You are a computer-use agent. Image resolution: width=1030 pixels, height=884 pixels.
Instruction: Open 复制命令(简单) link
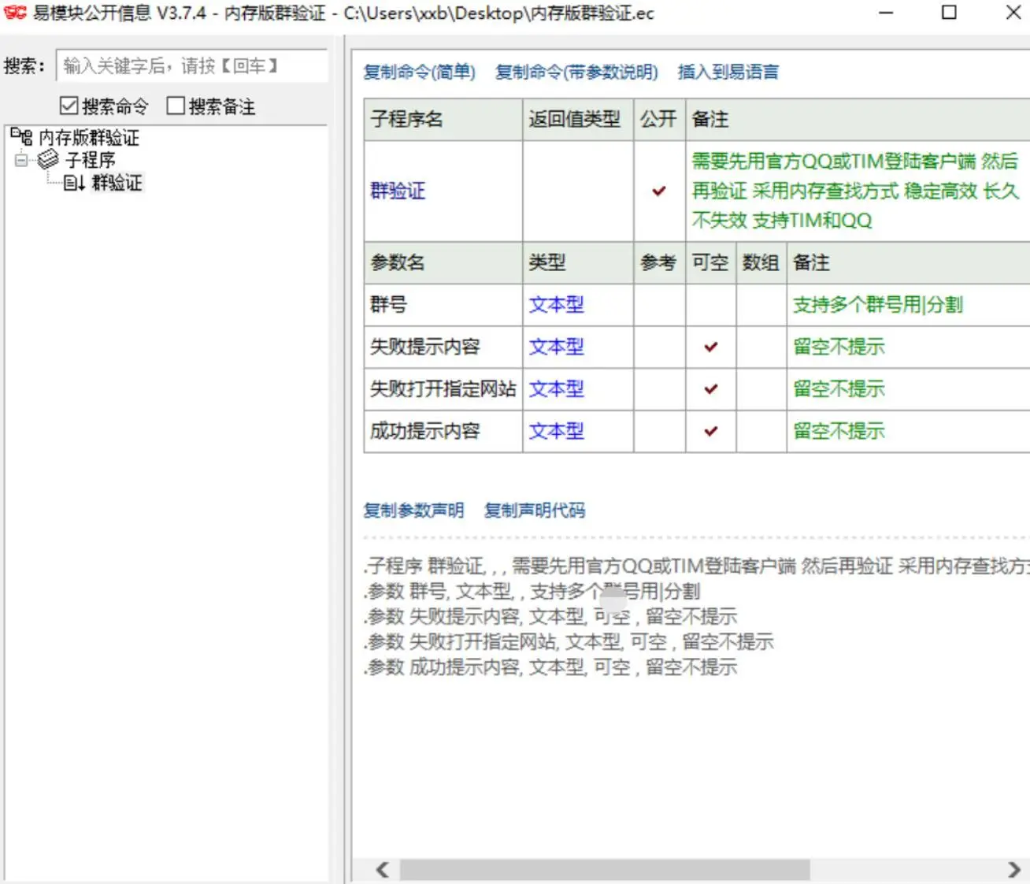(x=418, y=72)
